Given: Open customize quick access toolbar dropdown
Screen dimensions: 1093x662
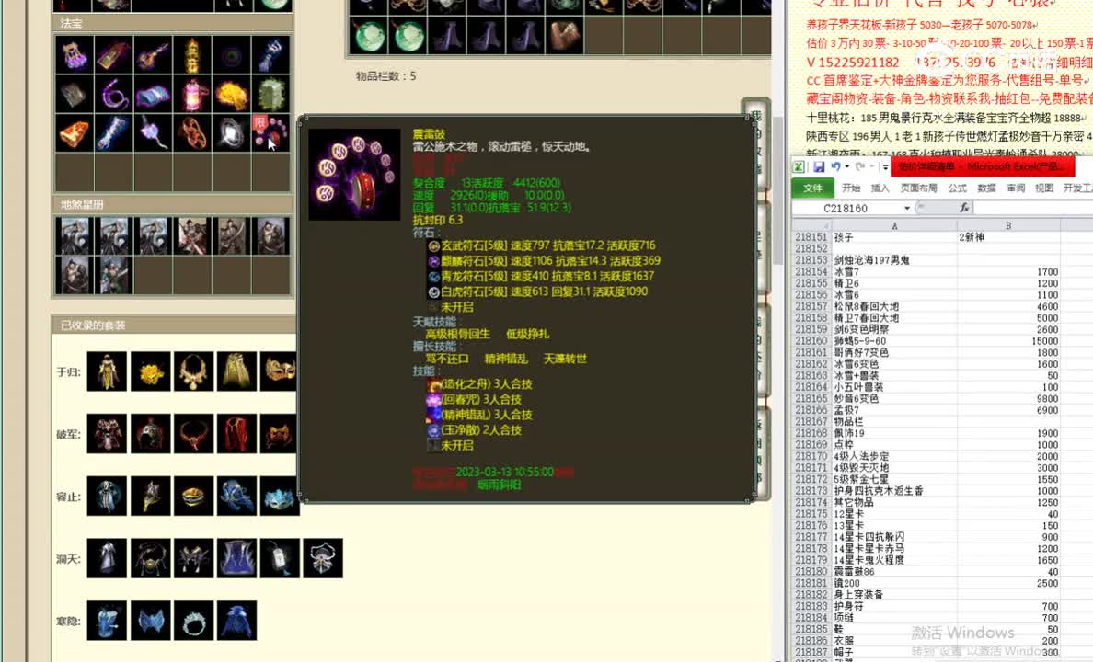Looking at the screenshot, I should (x=884, y=167).
